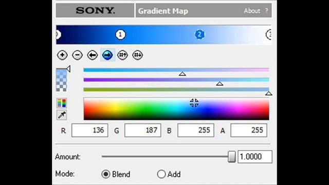Select the first gradient point at left edge
The height and width of the screenshot is (185, 329).
(x=58, y=34)
